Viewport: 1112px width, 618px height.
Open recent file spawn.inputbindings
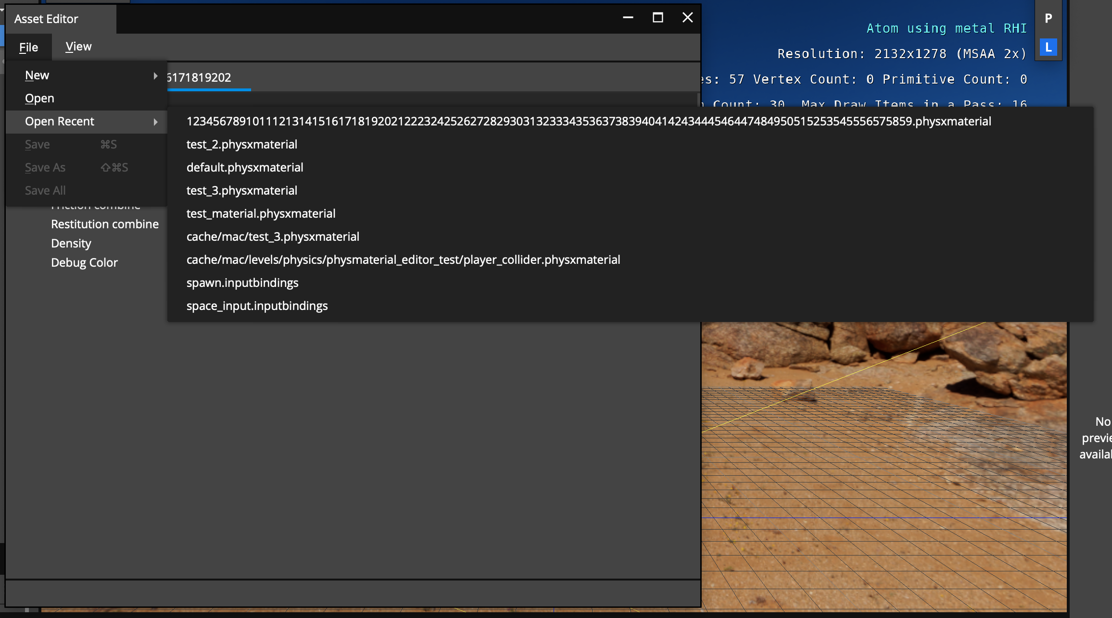point(242,283)
